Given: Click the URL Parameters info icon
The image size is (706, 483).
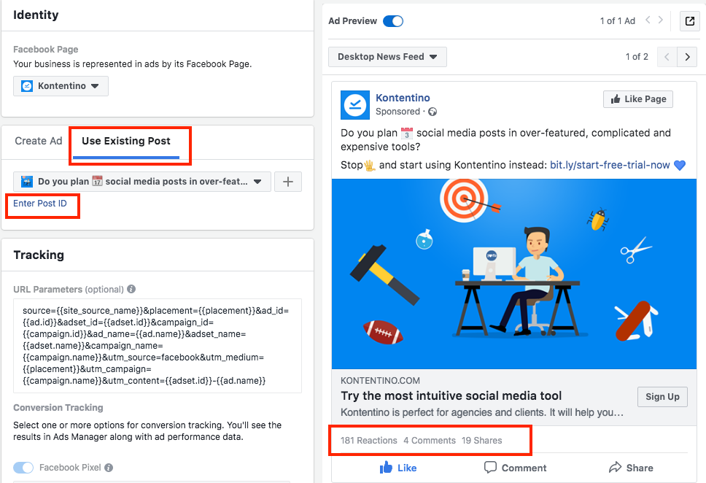Looking at the screenshot, I should coord(131,289).
